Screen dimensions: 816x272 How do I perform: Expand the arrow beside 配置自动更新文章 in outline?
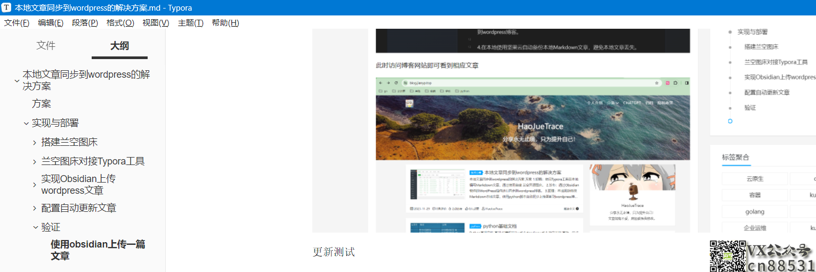tap(35, 209)
